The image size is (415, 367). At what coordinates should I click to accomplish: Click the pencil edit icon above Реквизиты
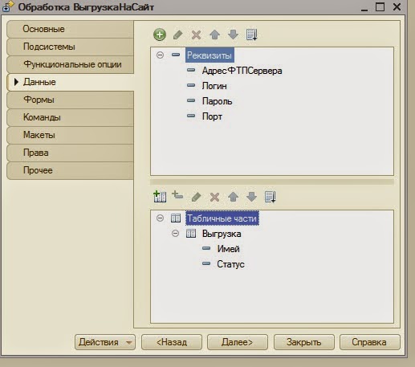coord(178,35)
